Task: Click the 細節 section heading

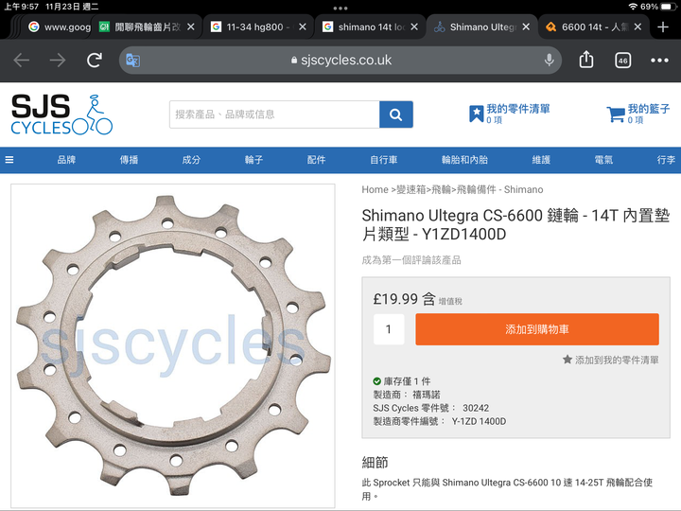Action: [375, 463]
